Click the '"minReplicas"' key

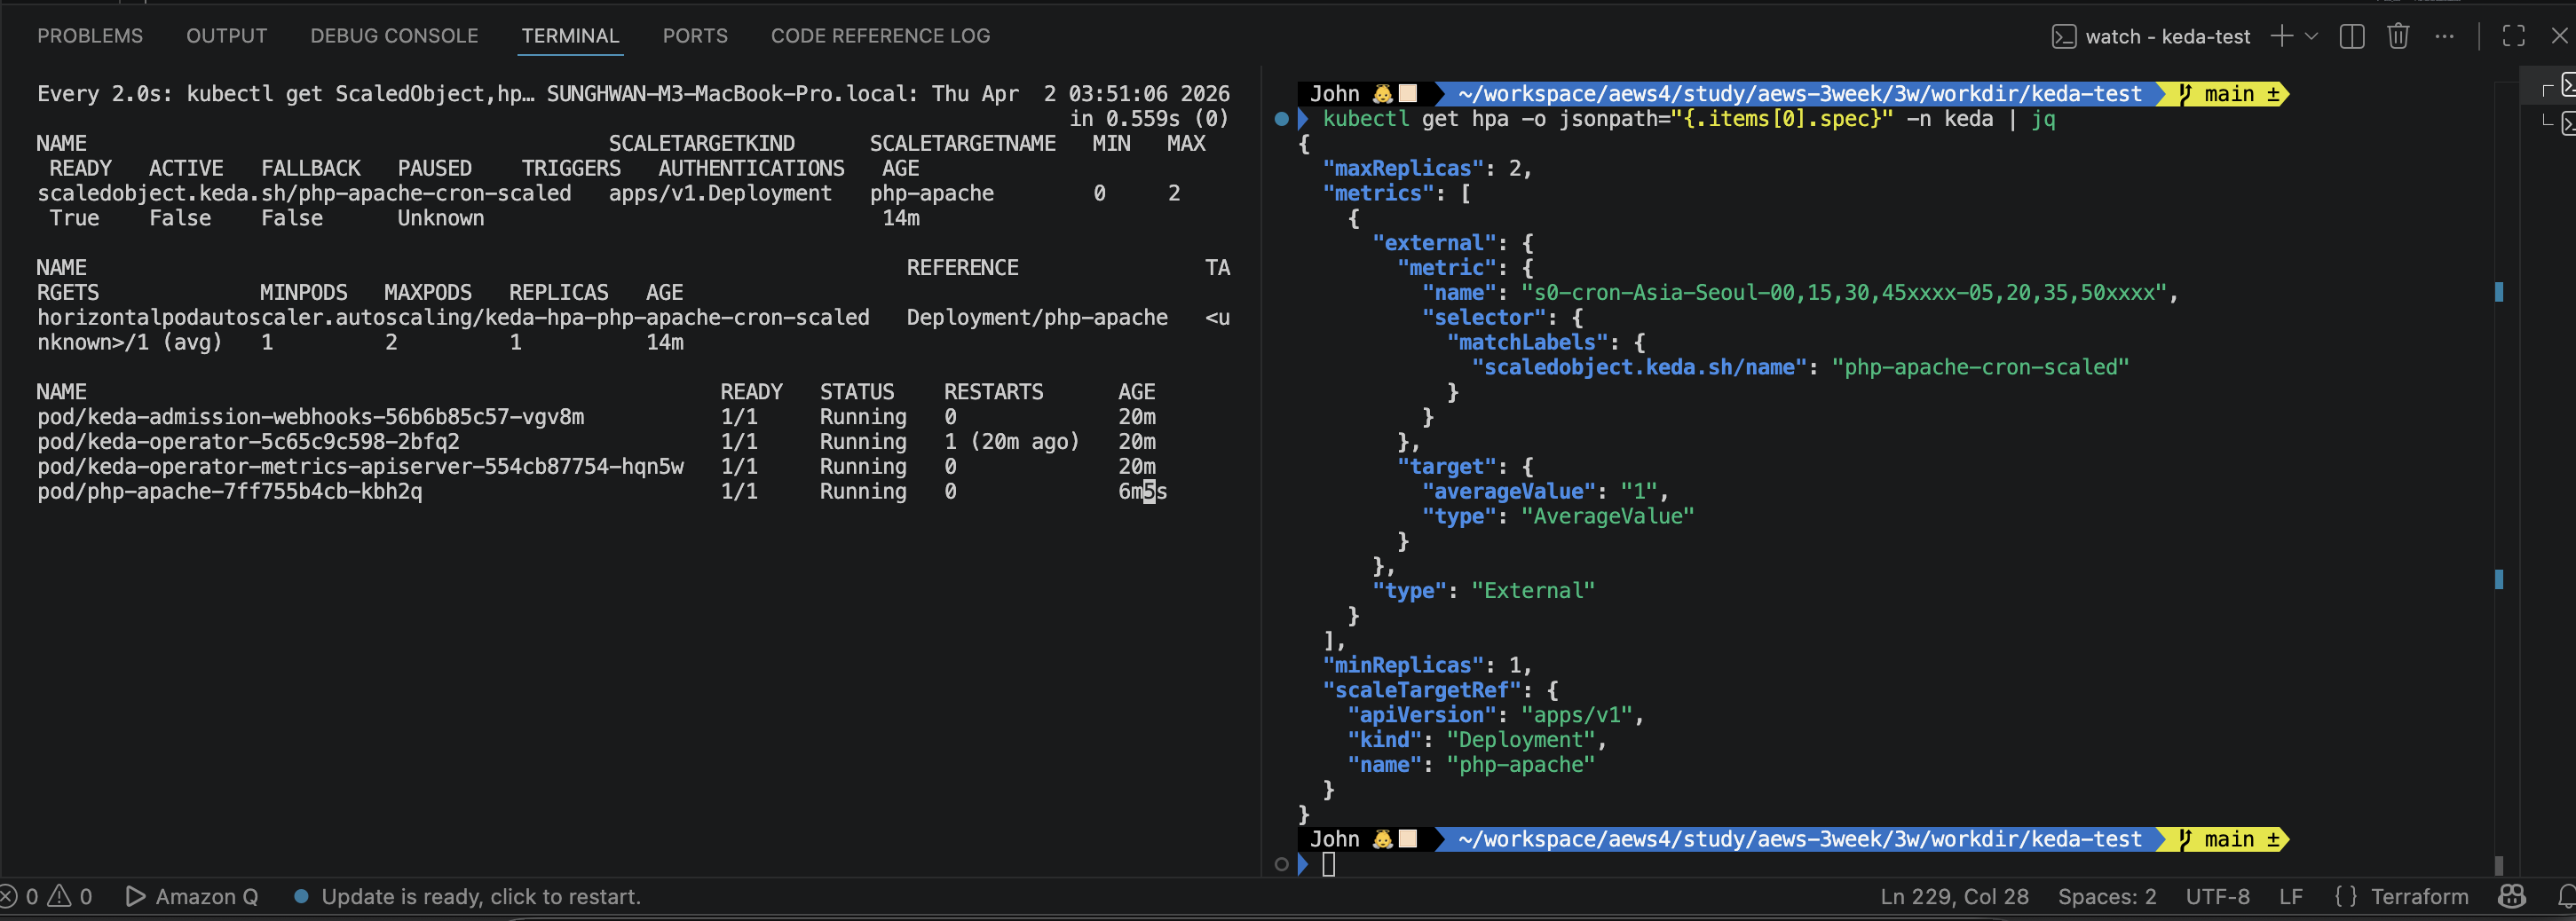(x=1402, y=666)
